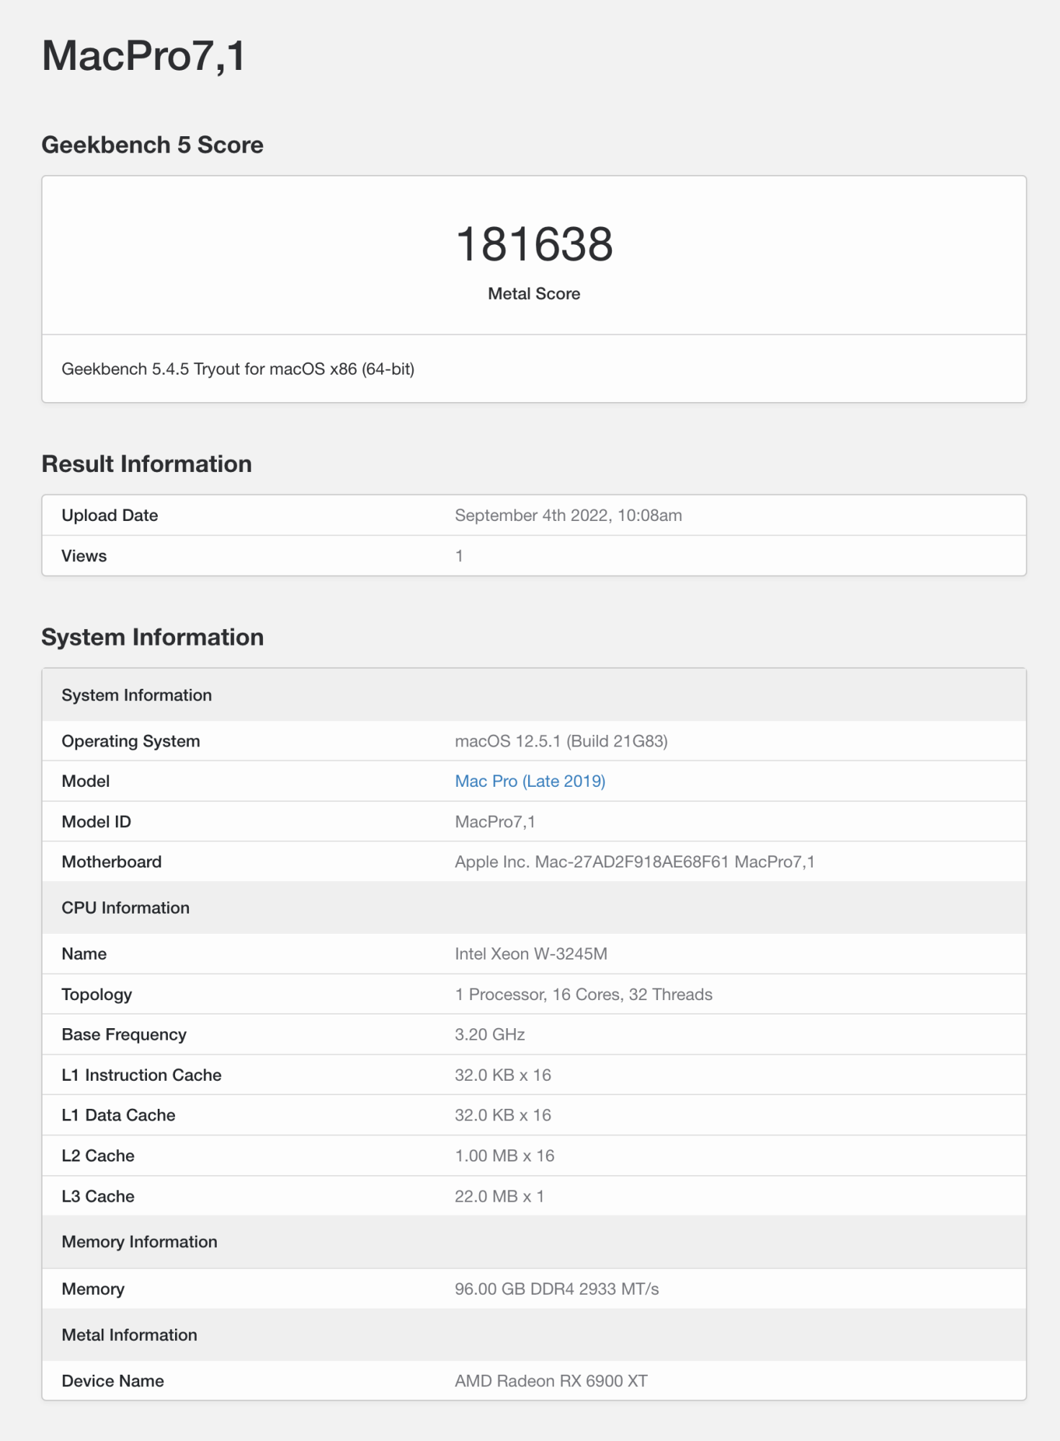Click the Geekbench 5 Score heading
The height and width of the screenshot is (1441, 1060).
tap(153, 145)
